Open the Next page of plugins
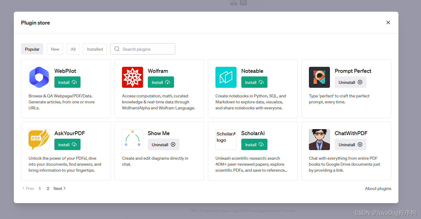The height and width of the screenshot is (219, 421). [x=59, y=188]
